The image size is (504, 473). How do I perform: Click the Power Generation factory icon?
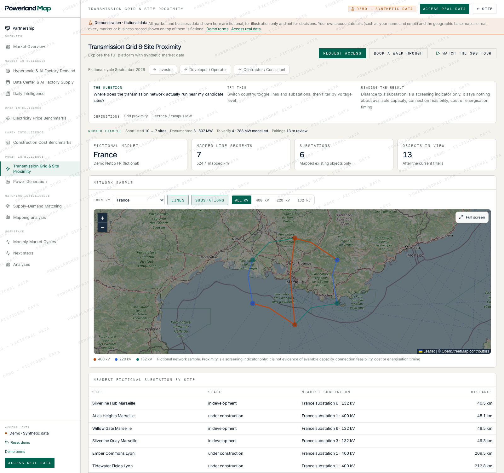(x=8, y=182)
